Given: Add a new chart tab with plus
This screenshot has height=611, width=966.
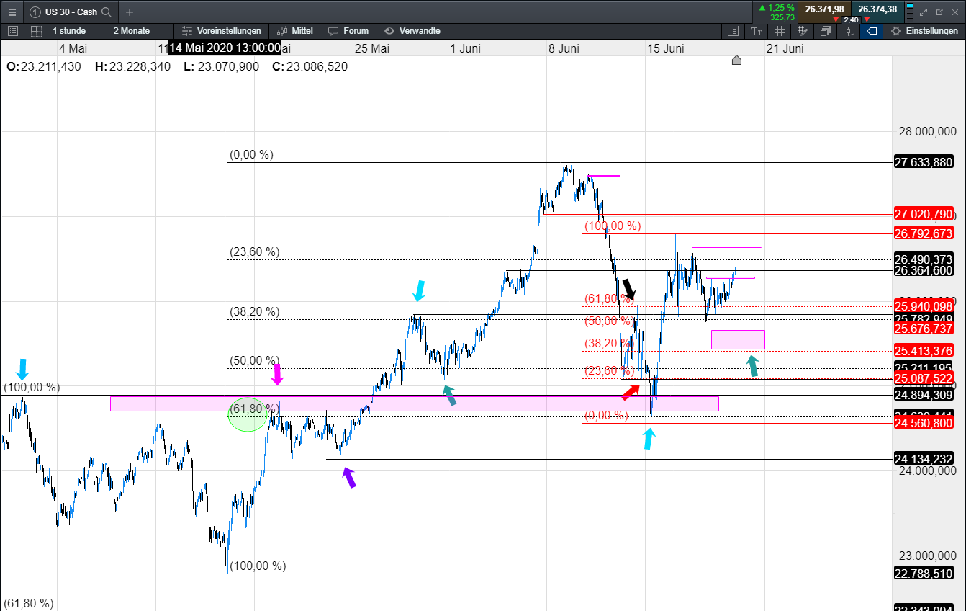Looking at the screenshot, I should pyautogui.click(x=130, y=12).
